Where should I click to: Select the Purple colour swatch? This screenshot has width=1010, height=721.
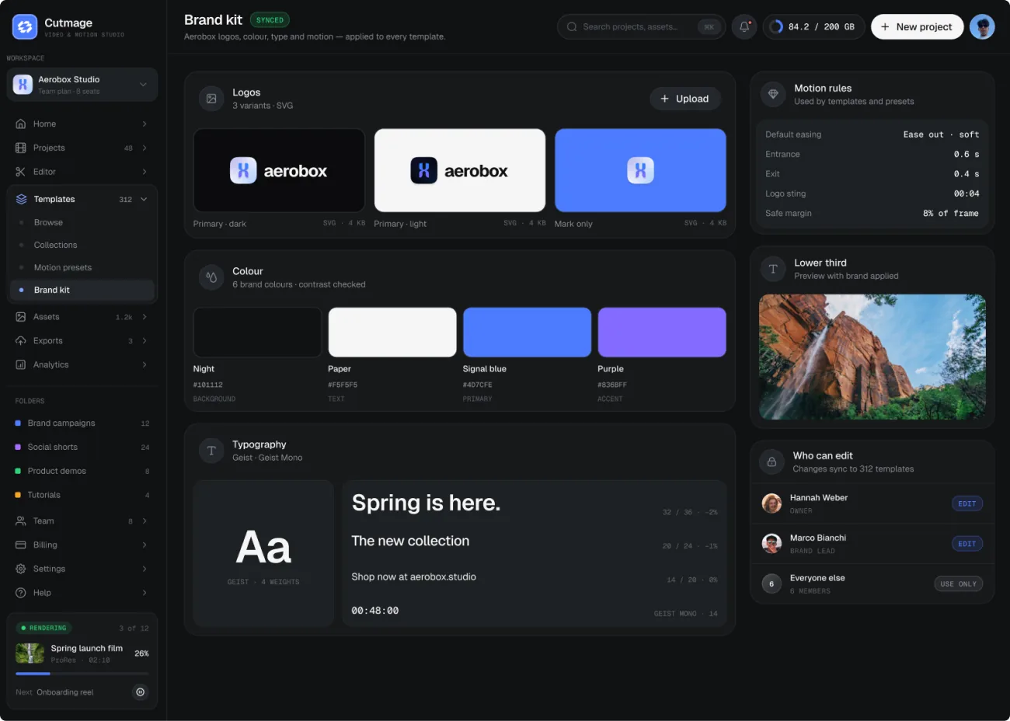[x=662, y=333]
